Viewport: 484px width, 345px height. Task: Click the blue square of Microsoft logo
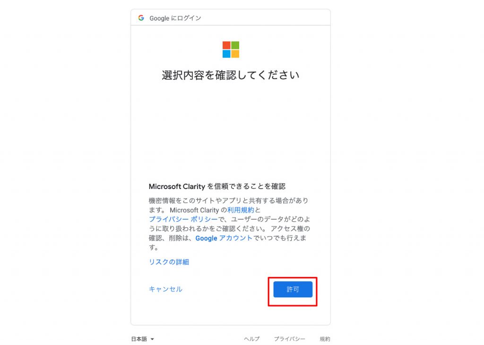tap(226, 54)
